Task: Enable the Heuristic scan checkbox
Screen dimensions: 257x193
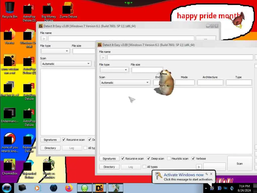Action: pos(169,159)
